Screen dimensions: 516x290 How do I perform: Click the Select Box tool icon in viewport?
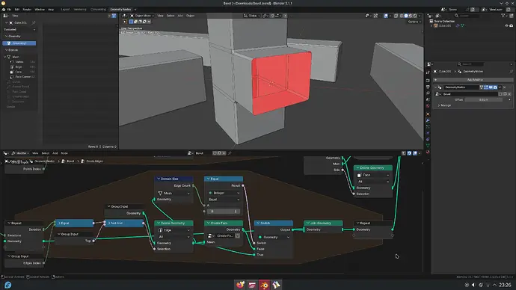[x=125, y=22]
